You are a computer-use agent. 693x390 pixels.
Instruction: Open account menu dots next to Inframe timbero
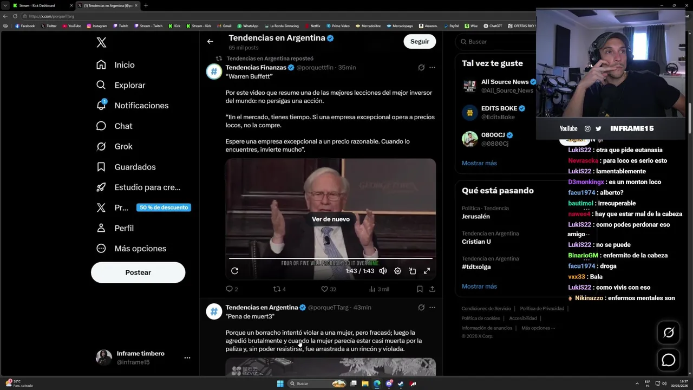tap(187, 358)
